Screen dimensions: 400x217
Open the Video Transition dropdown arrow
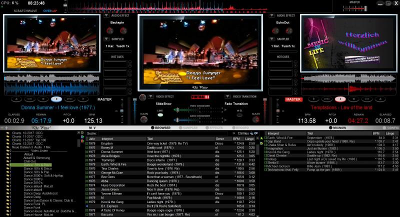[227, 96]
